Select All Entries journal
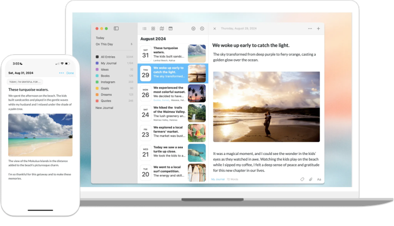The width and height of the screenshot is (394, 226). [x=114, y=57]
